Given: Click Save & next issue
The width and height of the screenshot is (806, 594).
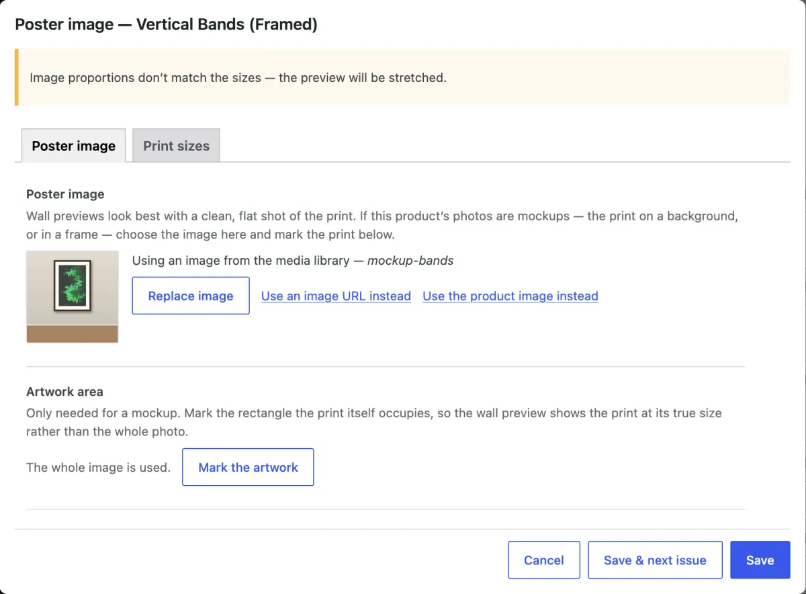Looking at the screenshot, I should (x=655, y=560).
